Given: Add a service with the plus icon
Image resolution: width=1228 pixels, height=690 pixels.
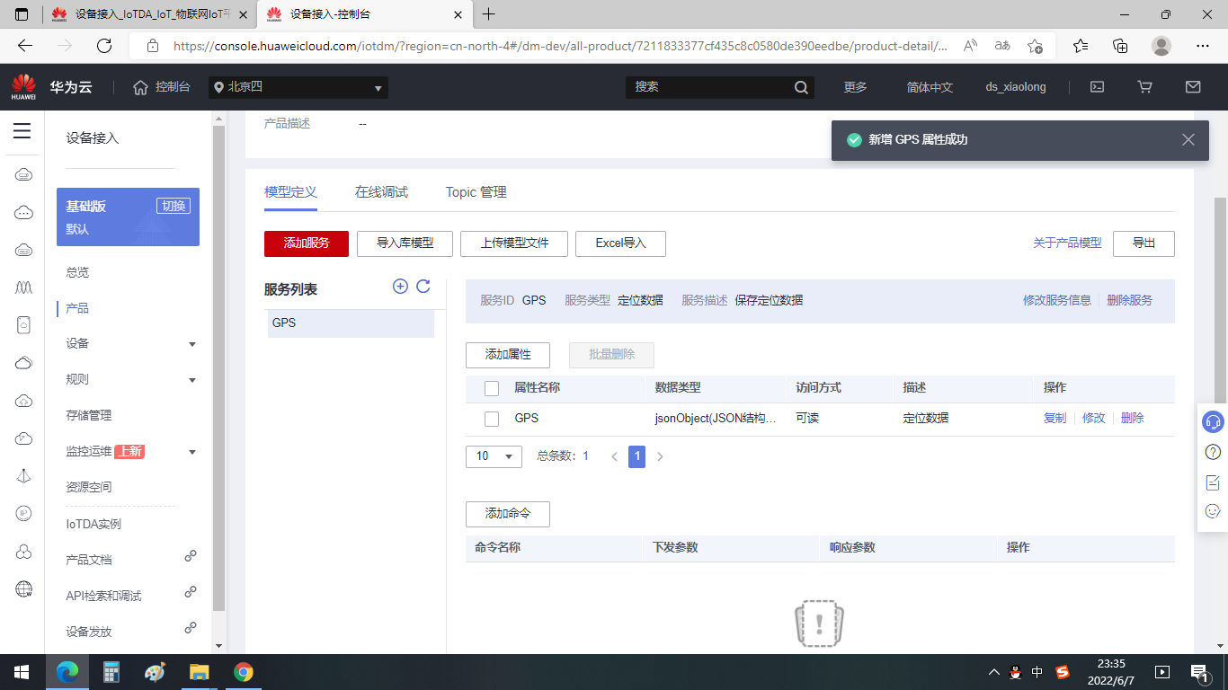Looking at the screenshot, I should pos(401,287).
